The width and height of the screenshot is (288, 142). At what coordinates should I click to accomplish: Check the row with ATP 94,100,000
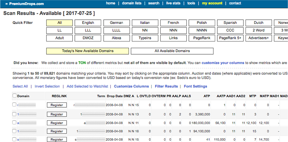14,131
